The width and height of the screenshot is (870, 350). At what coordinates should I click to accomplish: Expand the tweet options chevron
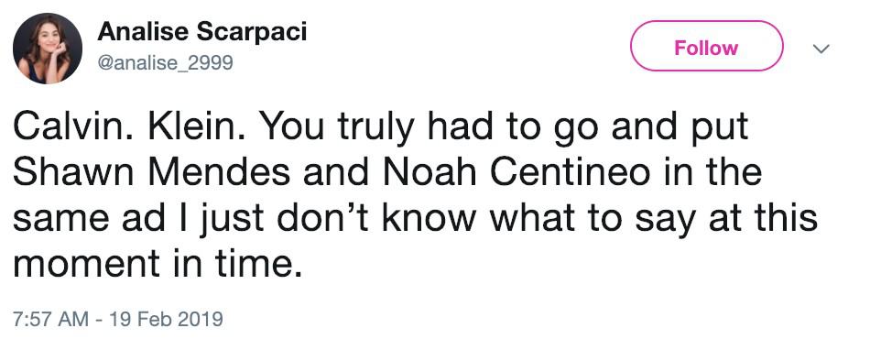click(x=821, y=49)
